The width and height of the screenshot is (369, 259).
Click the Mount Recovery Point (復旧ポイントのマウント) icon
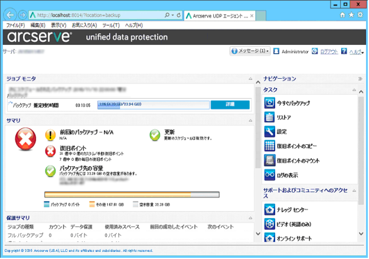click(269, 160)
